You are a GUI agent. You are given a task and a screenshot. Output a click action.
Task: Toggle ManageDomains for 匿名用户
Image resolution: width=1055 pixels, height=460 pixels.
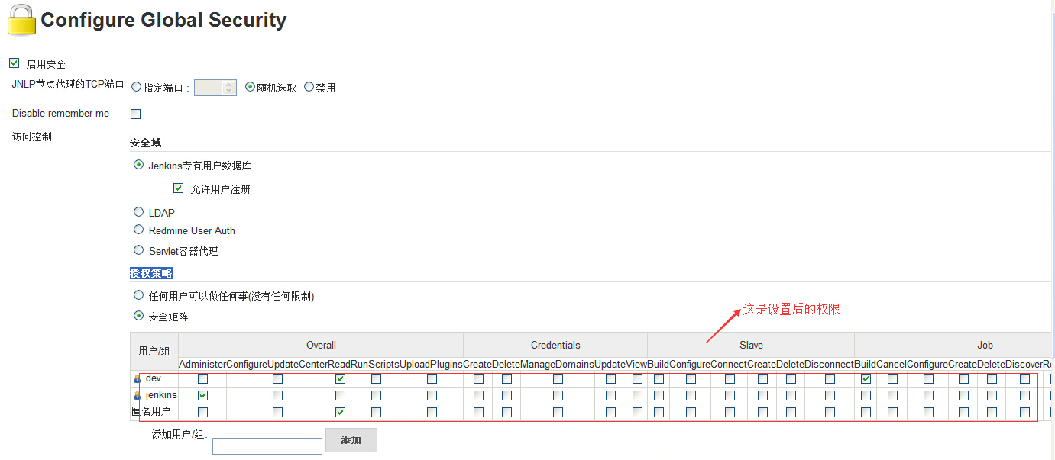[558, 412]
